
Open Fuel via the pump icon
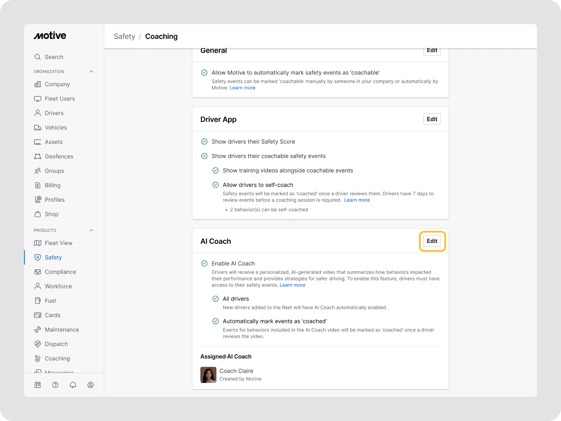point(38,301)
